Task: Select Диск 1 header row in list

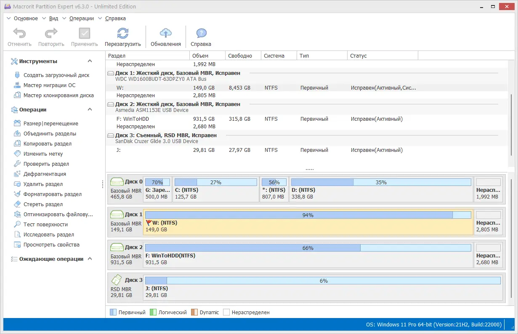Action: [307, 76]
